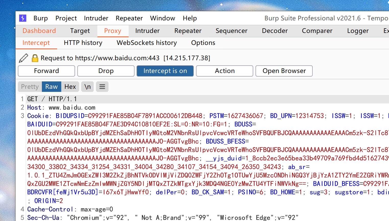
Task: Click the max-age=0 value
Action: point(97,209)
